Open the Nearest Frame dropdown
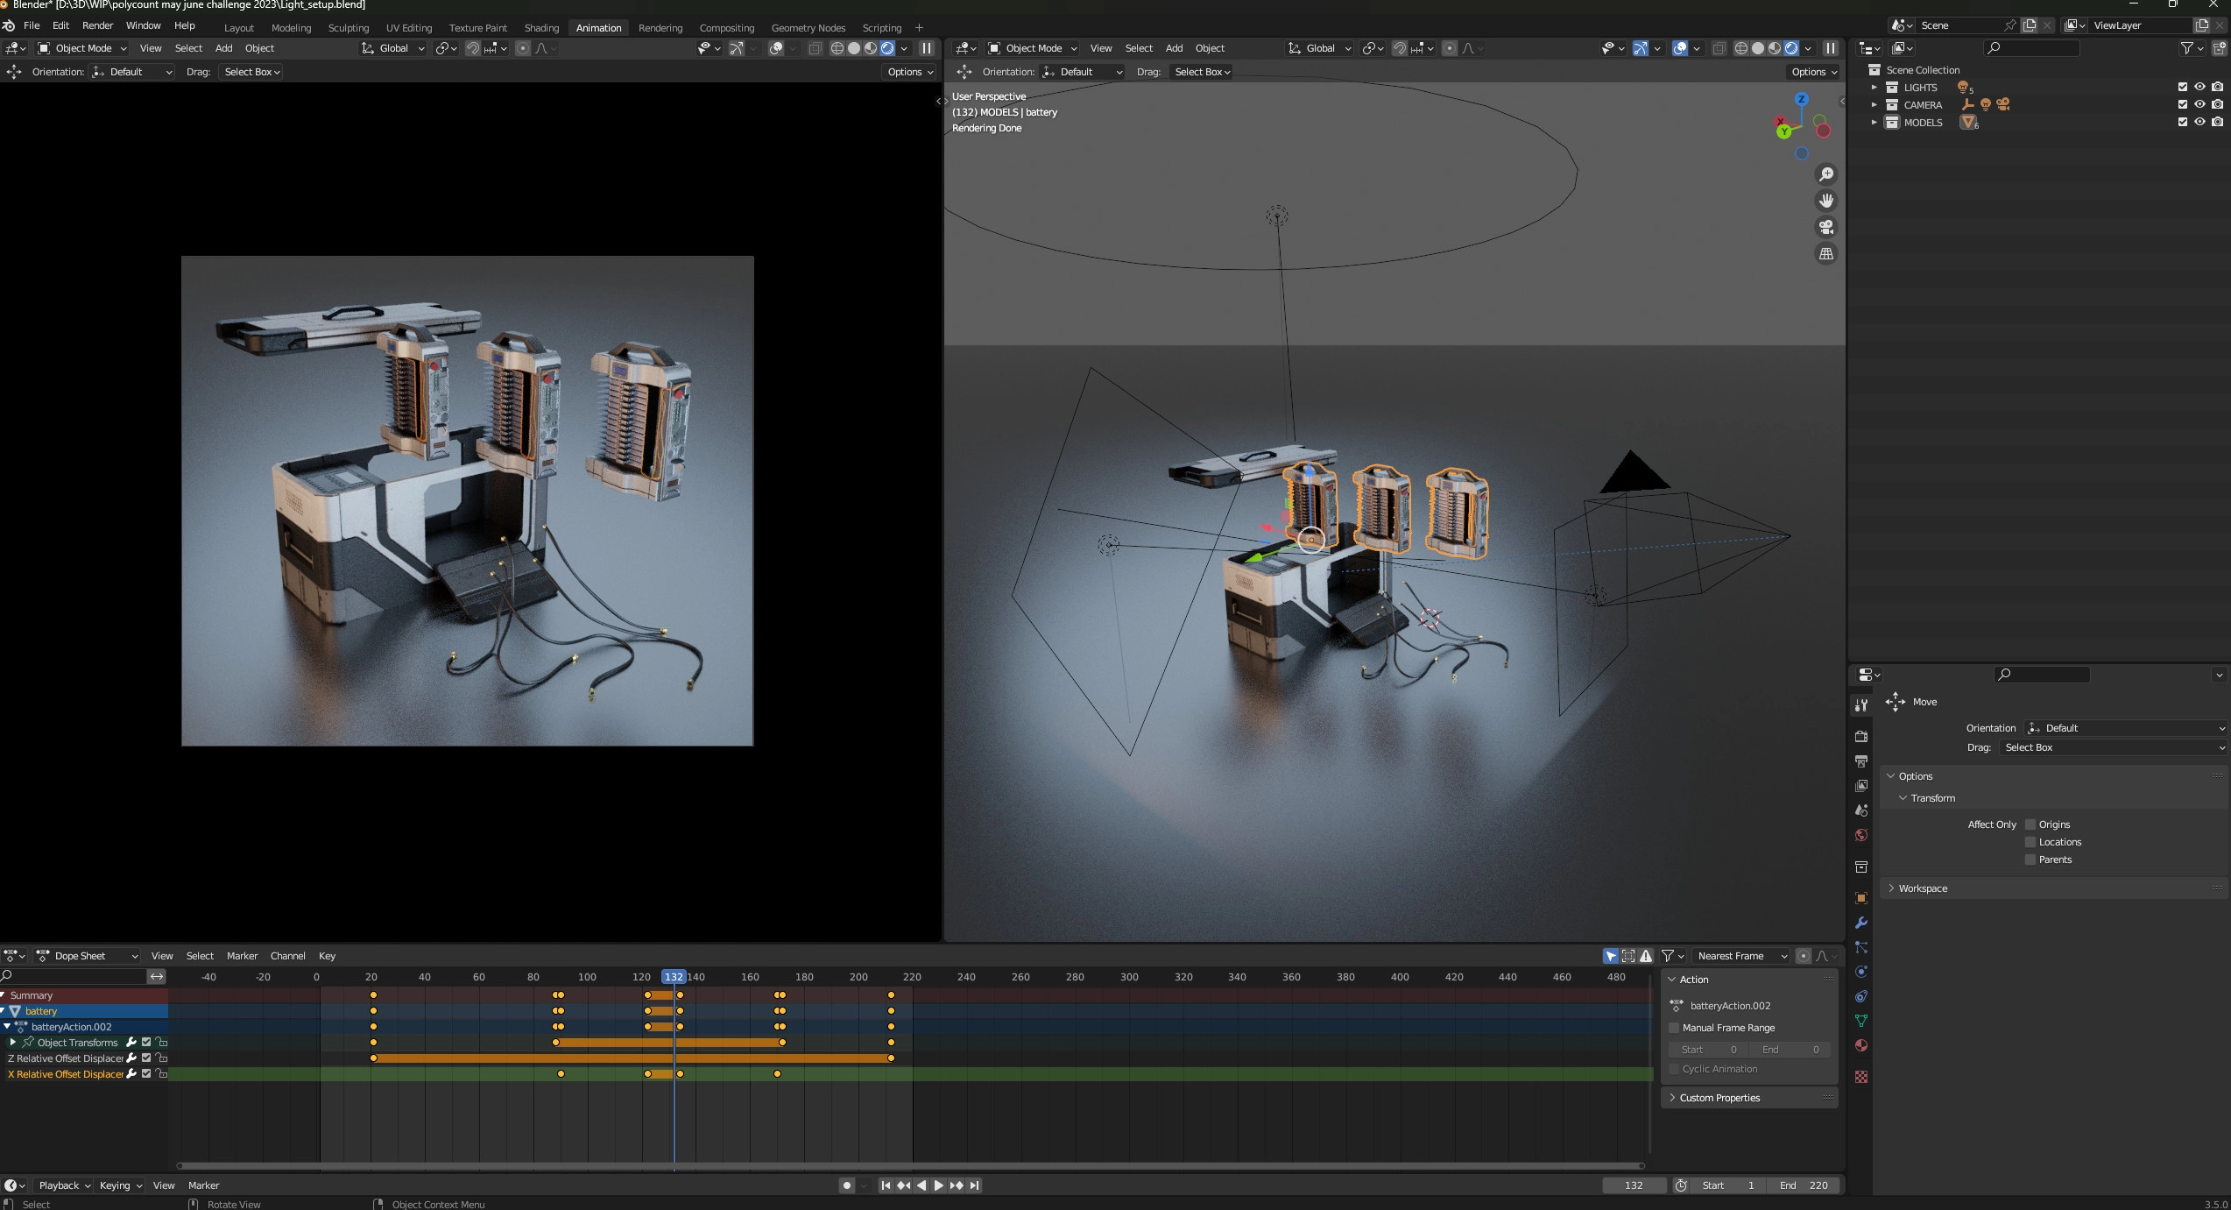2231x1210 pixels. pyautogui.click(x=1741, y=956)
